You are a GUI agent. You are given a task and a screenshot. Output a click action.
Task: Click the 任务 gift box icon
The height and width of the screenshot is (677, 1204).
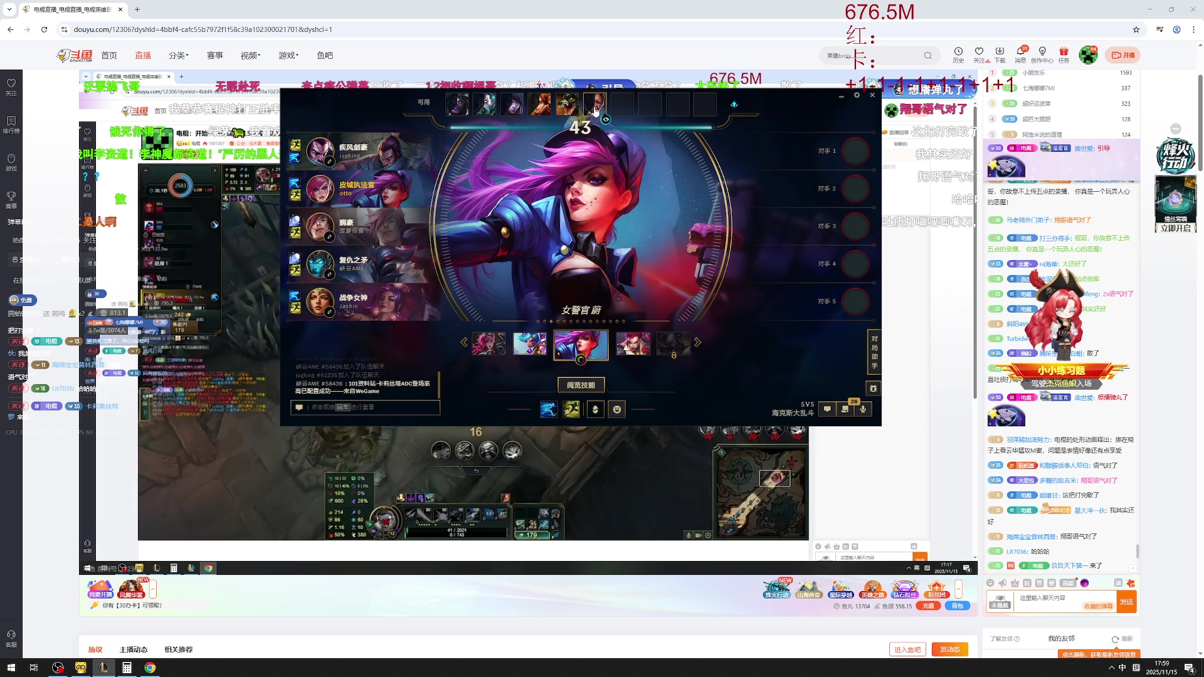pyautogui.click(x=1064, y=52)
